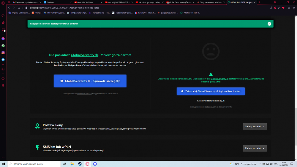297x167 pixels.
Task: Collapse or expand SMS'em lub wPLN section
Action: point(255,148)
